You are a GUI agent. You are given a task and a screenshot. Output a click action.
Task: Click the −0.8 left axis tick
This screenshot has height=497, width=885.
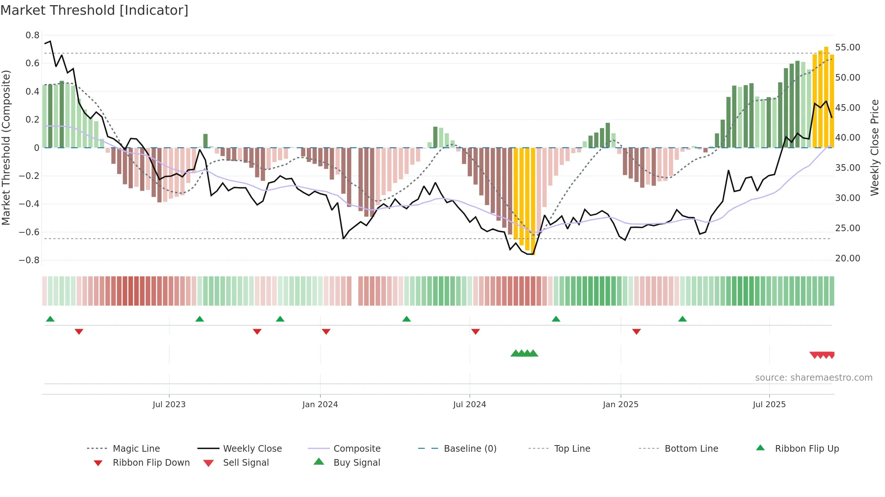(x=29, y=260)
